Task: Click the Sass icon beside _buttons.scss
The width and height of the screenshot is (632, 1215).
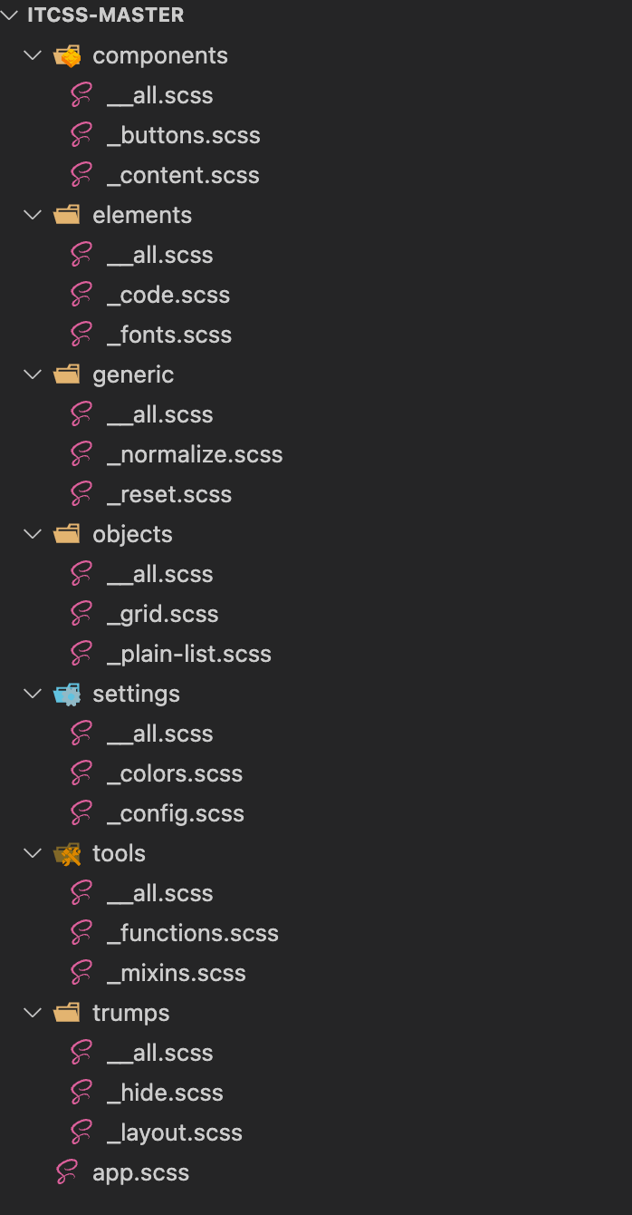Action: coord(81,135)
